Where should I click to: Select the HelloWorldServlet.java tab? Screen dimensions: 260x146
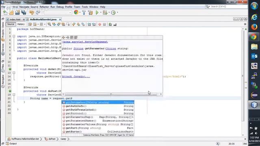(x=43, y=19)
